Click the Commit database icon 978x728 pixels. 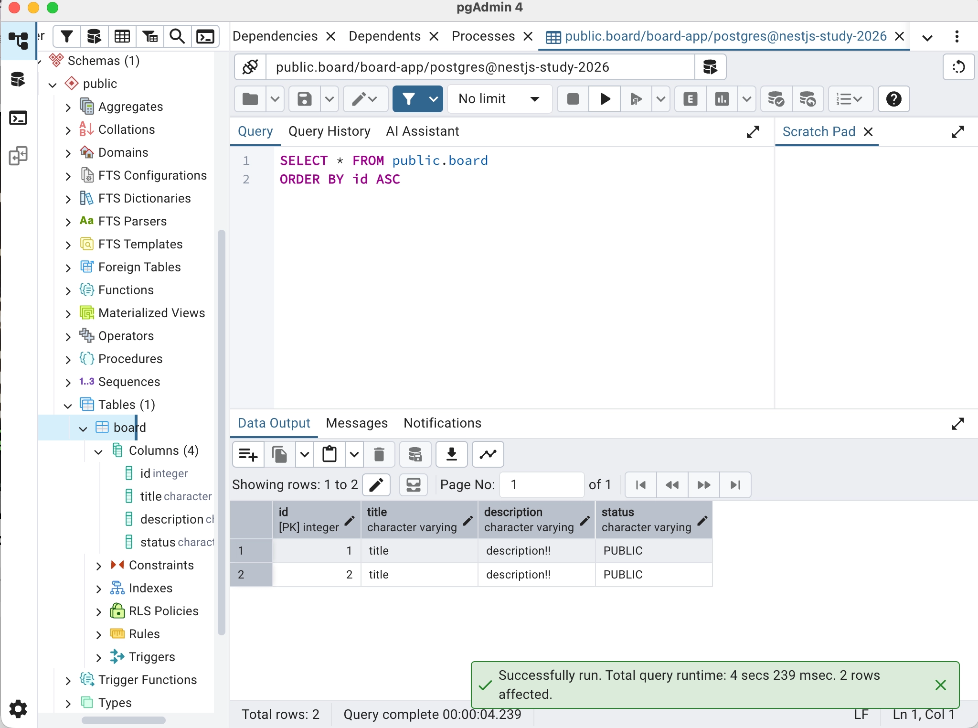coord(776,99)
